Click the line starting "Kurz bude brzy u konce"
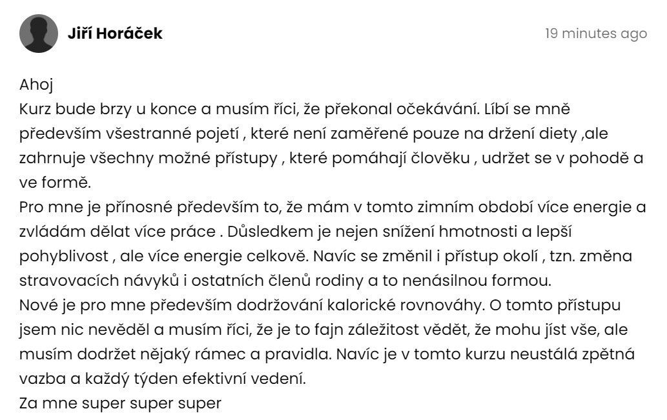The height and width of the screenshot is (420, 667). 294,109
